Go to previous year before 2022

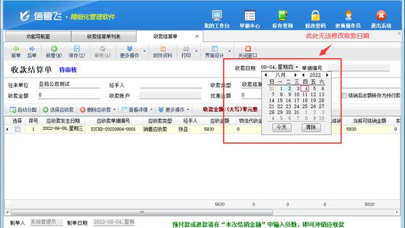tap(303, 75)
